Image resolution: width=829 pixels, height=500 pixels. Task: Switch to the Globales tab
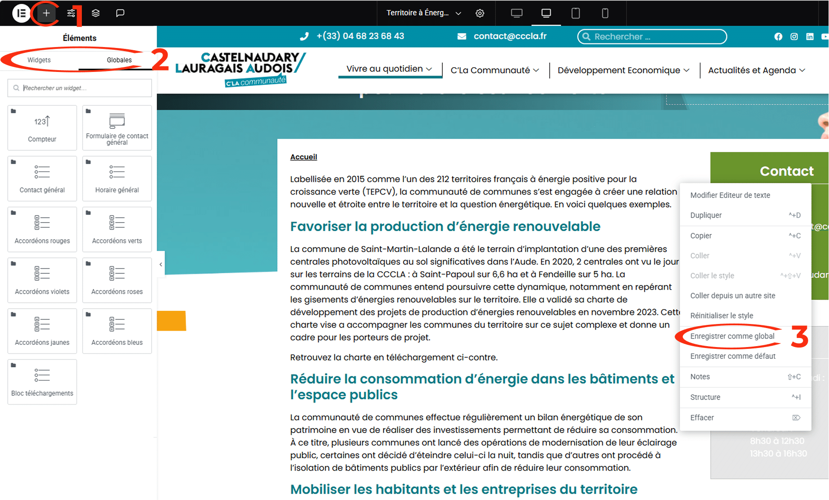click(x=119, y=60)
